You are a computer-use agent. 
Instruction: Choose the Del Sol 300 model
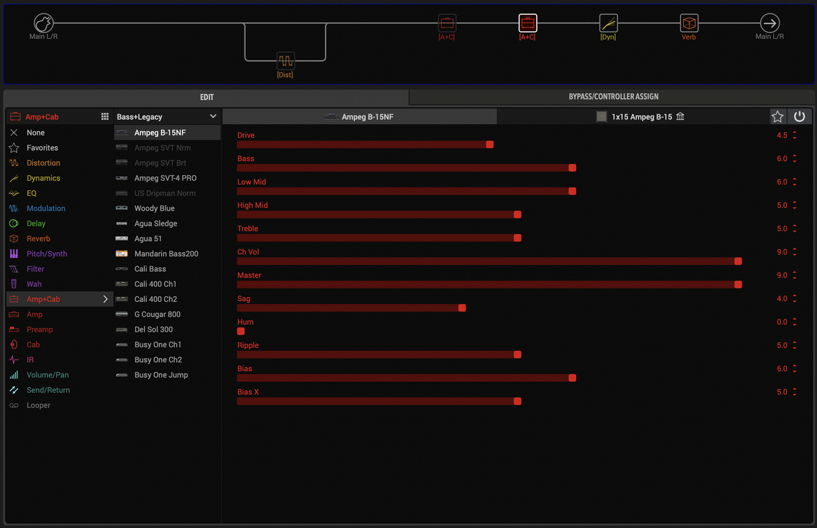pos(167,329)
